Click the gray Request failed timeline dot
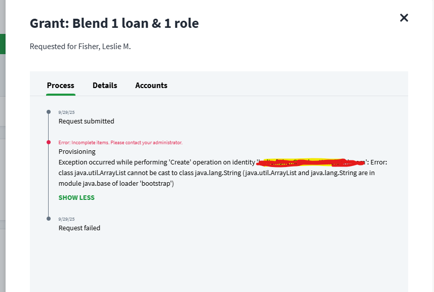Image resolution: width=434 pixels, height=292 pixels. click(49, 219)
